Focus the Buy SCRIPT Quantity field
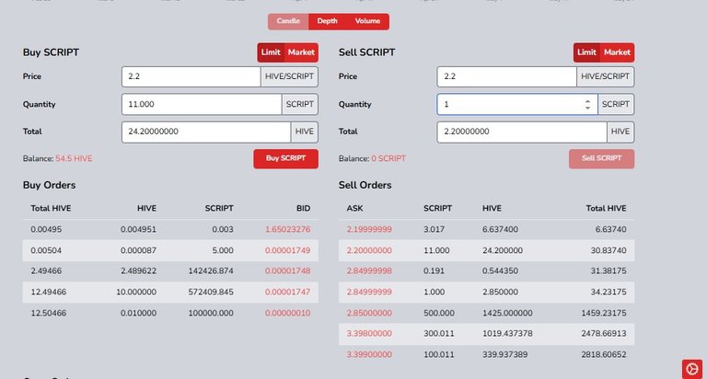Viewport: 707px width, 379px height. pos(202,104)
